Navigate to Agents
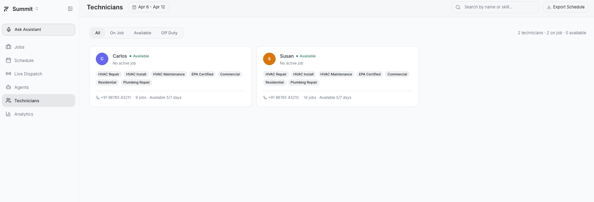This screenshot has width=594, height=202. tap(38, 87)
